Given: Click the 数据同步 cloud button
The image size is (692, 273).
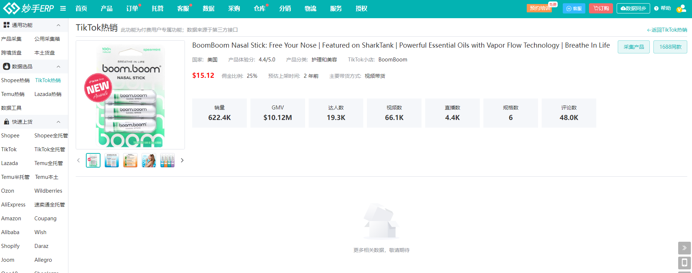Looking at the screenshot, I should [x=633, y=8].
